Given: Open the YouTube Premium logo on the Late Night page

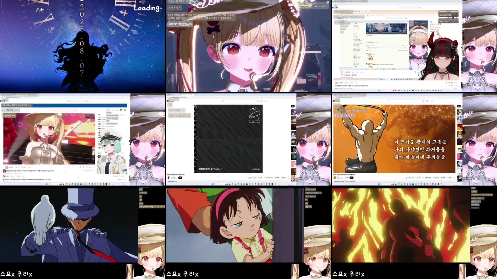Looking at the screenshot, I should pyautogui.click(x=170, y=101).
